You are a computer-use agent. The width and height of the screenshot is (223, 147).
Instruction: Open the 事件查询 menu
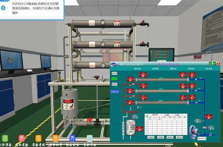click(x=191, y=69)
